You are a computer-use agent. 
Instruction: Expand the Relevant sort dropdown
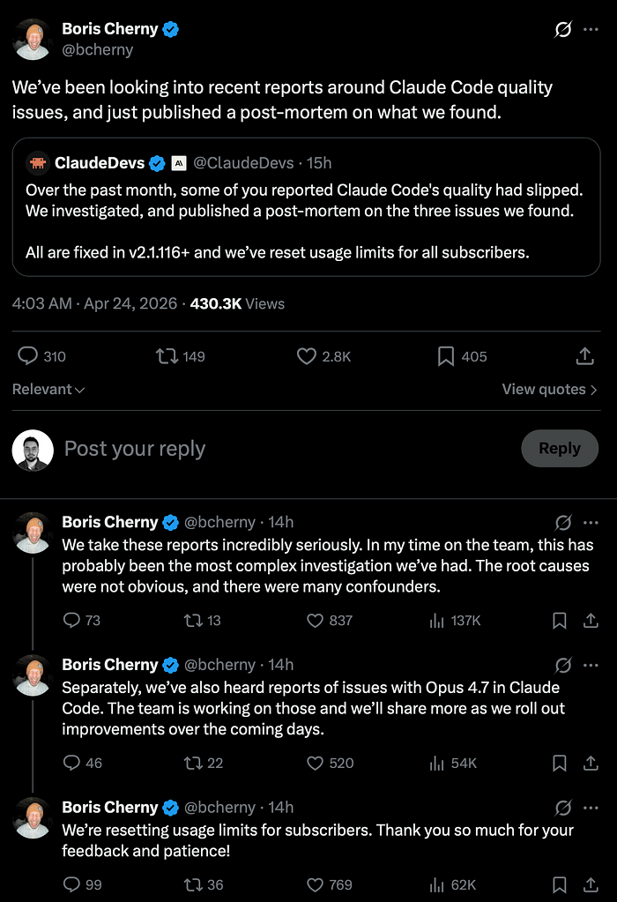pos(48,390)
